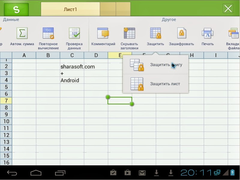Select column D header
Screen dimensions: 240x180
(96, 55)
